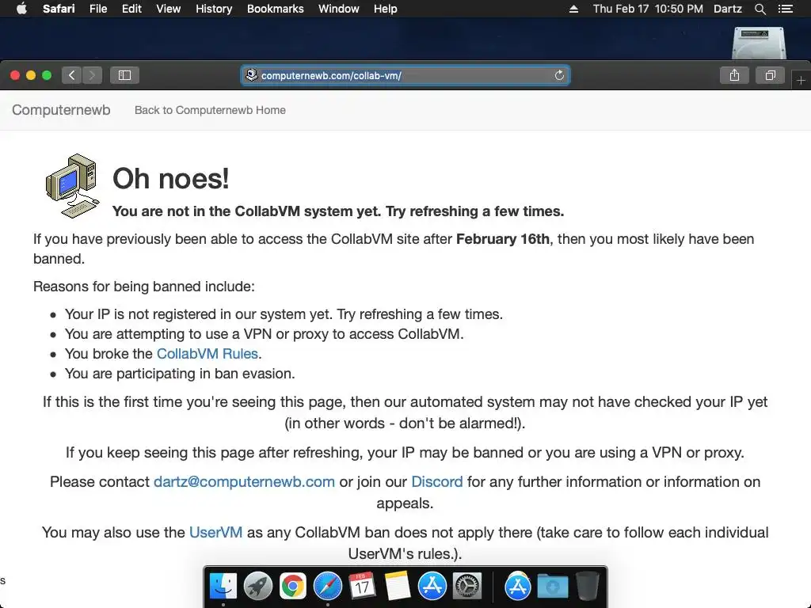This screenshot has width=811, height=608.
Task: Select the hard drive icon on the desktop
Action: tap(759, 43)
